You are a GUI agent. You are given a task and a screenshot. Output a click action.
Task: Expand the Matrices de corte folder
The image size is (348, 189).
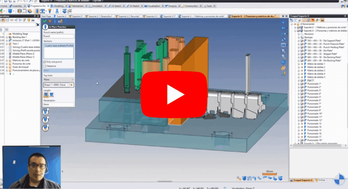pyautogui.click(x=7, y=61)
